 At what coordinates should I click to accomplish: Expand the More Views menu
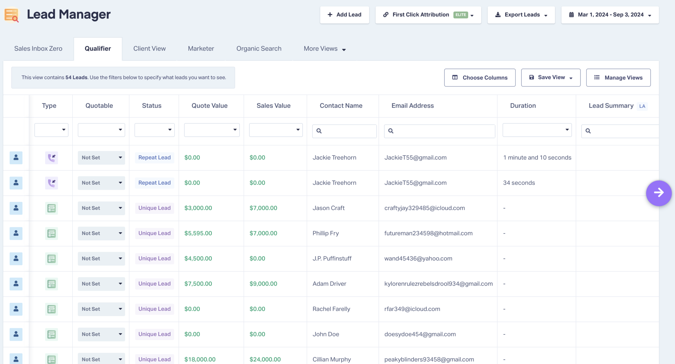coord(325,49)
